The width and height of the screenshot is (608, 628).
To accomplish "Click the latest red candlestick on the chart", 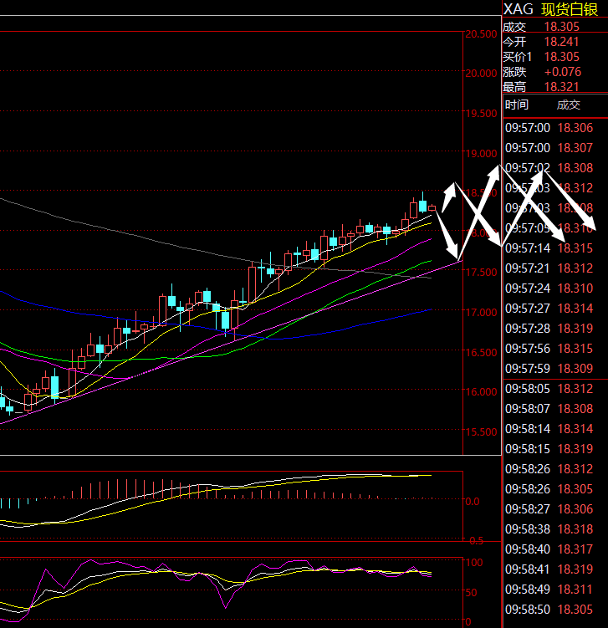I will 432,207.
